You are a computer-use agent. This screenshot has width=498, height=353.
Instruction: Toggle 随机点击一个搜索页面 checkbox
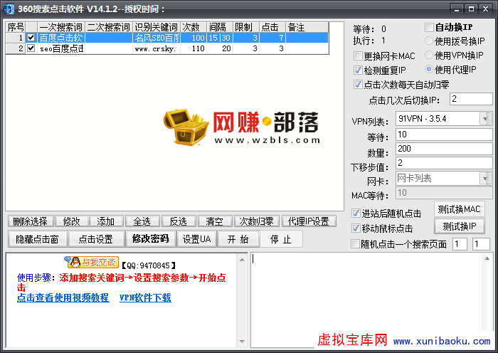pyautogui.click(x=356, y=244)
